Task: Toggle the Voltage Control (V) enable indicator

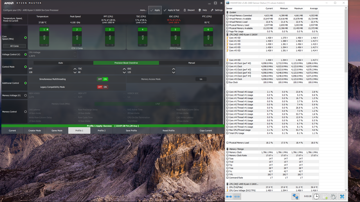Action: [x=26, y=54]
